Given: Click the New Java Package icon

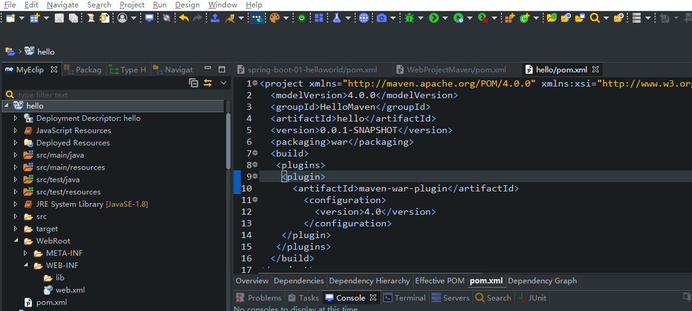Looking at the screenshot, I should click(x=509, y=18).
